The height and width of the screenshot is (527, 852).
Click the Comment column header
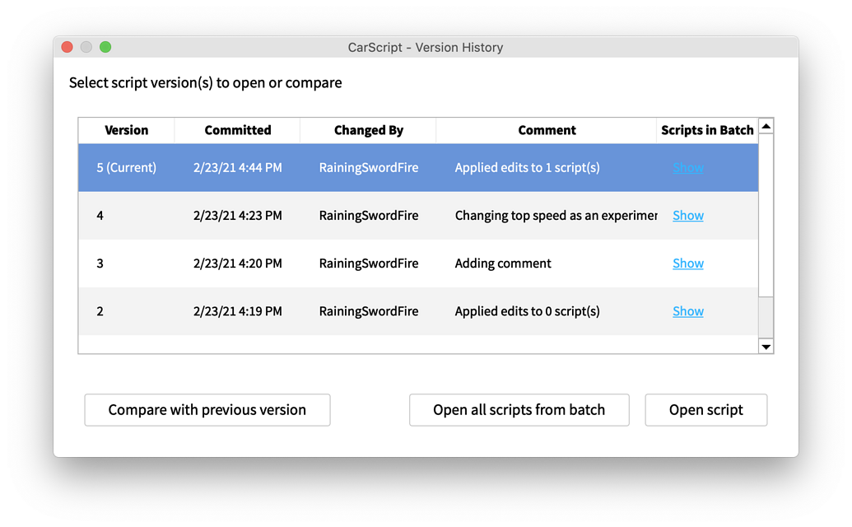(x=547, y=130)
